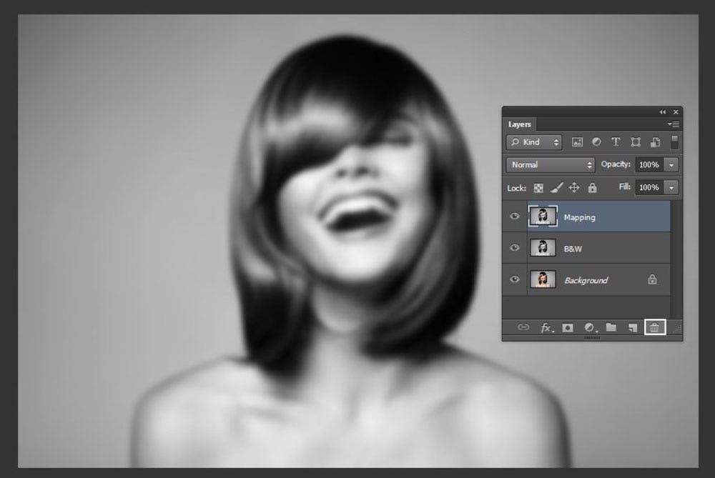Toggle B&W layer visibility eye
Screen dimensions: 715x478
pyautogui.click(x=514, y=248)
